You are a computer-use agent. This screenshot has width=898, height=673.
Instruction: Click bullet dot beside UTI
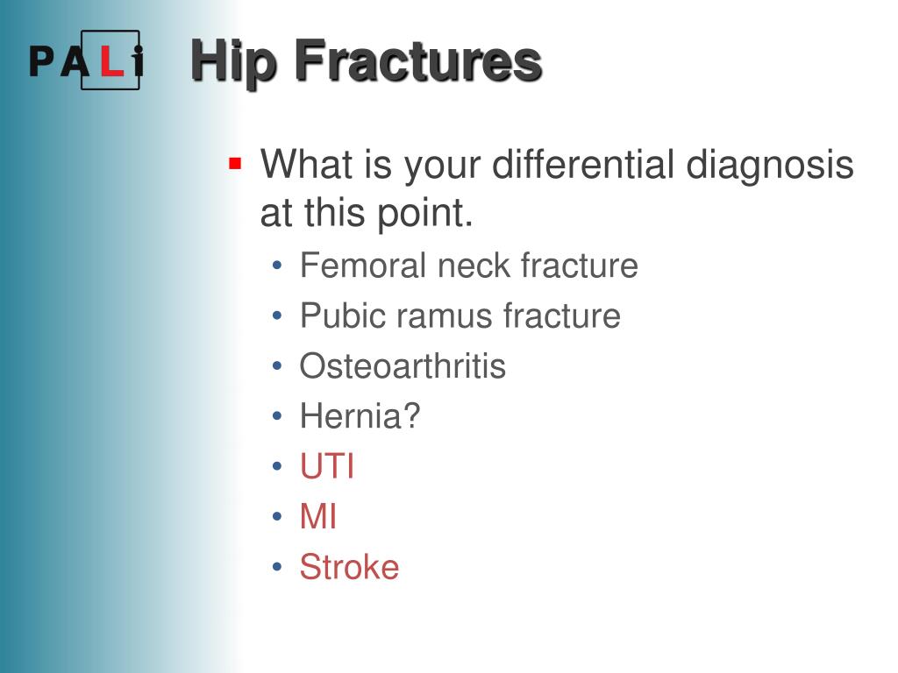[x=278, y=466]
